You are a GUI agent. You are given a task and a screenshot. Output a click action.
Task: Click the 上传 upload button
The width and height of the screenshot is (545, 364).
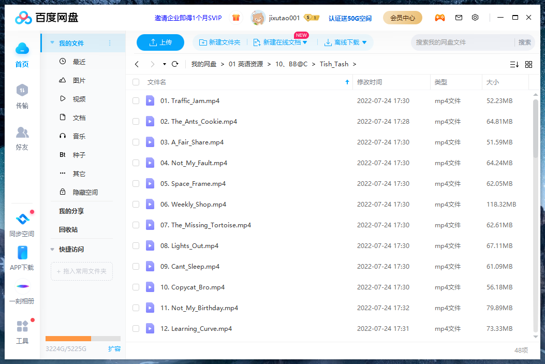click(160, 42)
